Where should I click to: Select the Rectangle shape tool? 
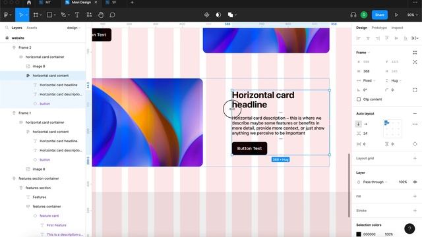(49, 14)
